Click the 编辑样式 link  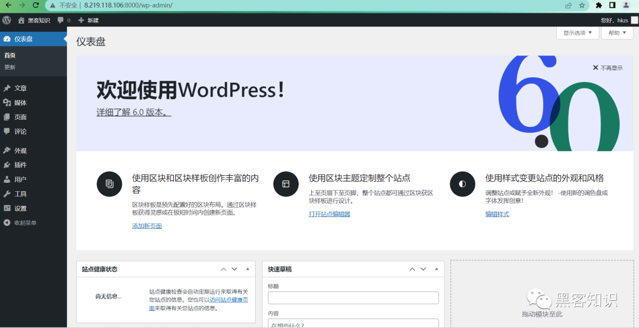pos(497,214)
